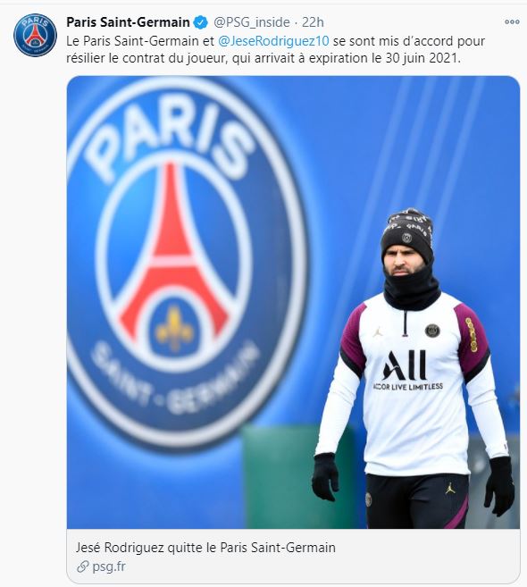Click the green barrel in the photo
The width and height of the screenshot is (527, 587).
click(297, 476)
